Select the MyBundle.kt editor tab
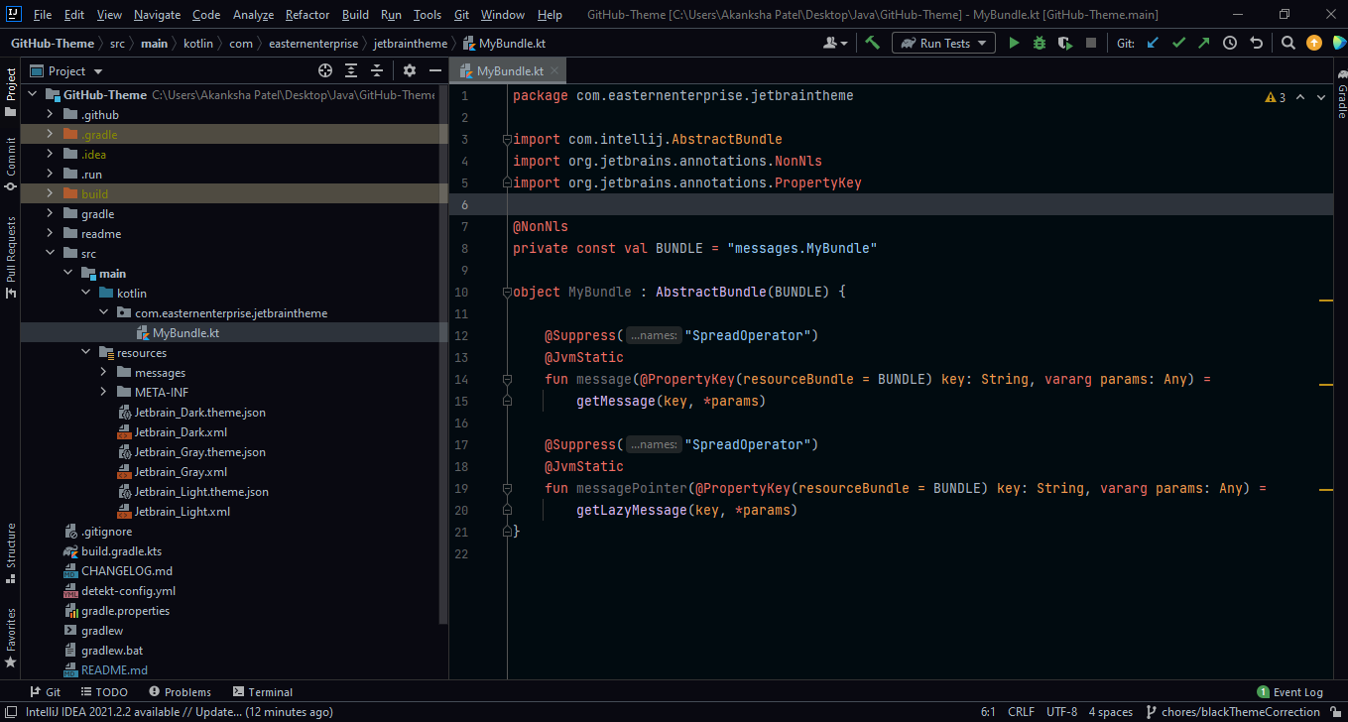 coord(508,71)
